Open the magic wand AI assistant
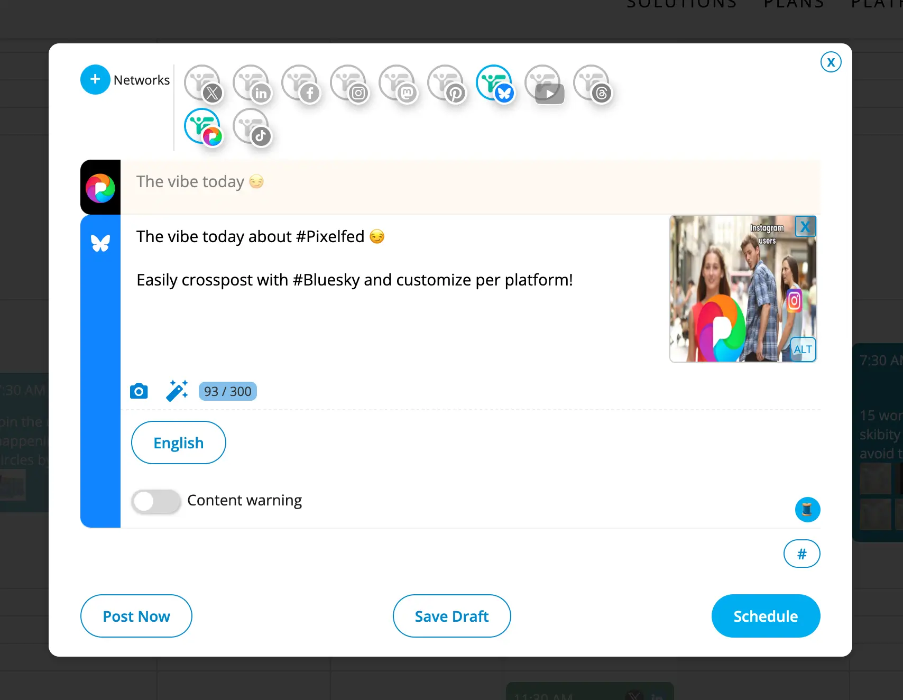 177,391
